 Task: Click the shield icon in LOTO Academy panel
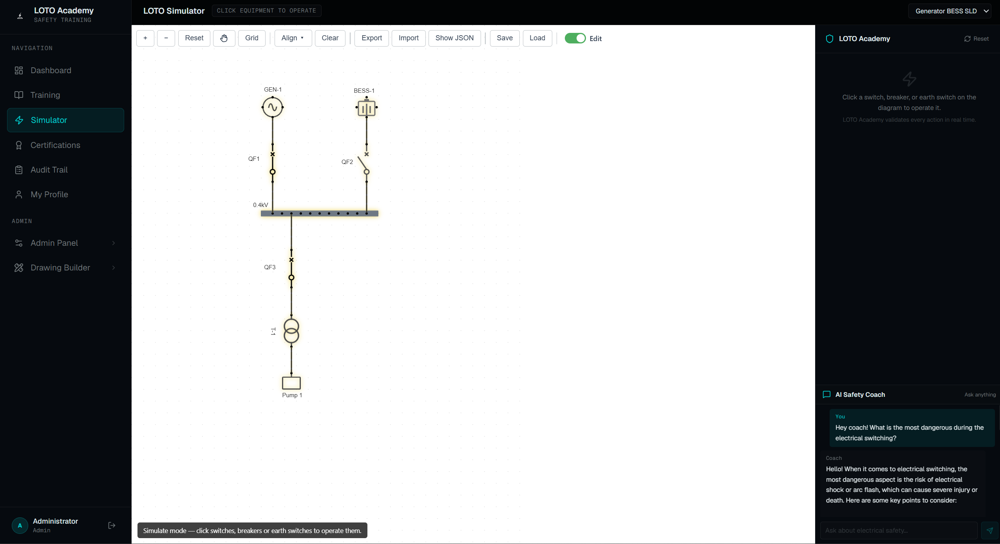pyautogui.click(x=830, y=39)
